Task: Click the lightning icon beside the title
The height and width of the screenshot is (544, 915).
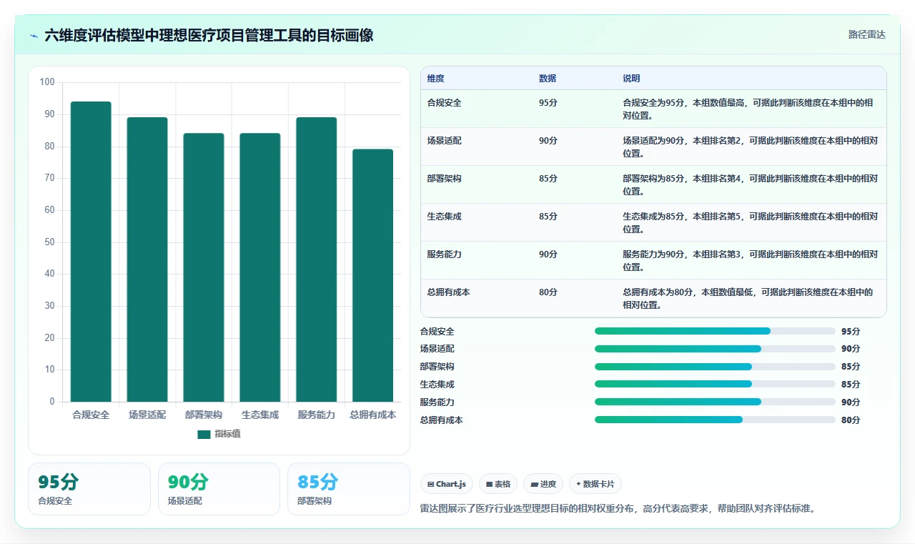Action: (34, 36)
